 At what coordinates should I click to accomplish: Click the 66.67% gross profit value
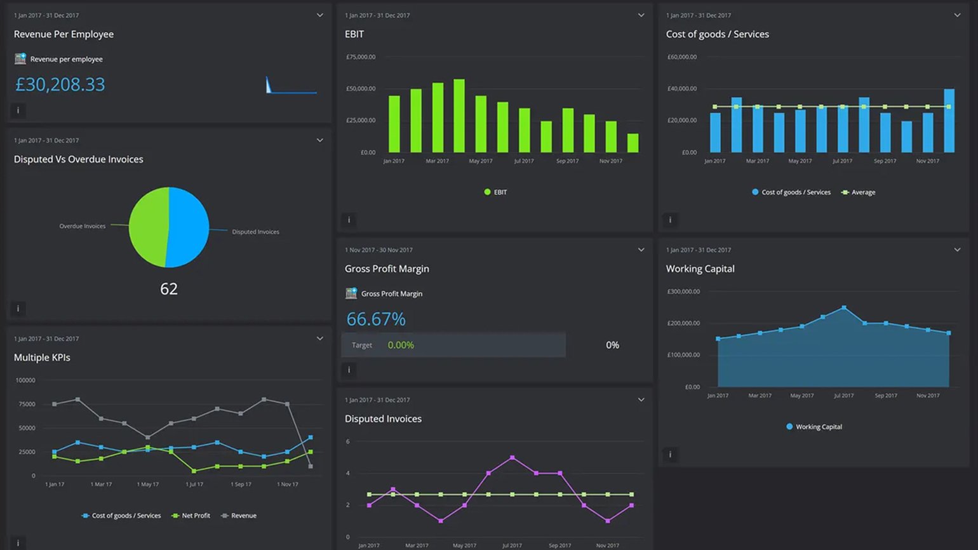pos(376,319)
